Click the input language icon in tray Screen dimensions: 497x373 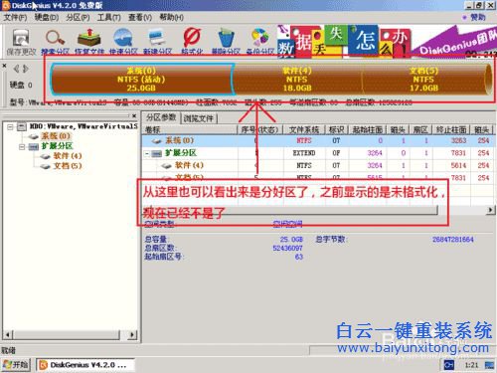point(448,365)
